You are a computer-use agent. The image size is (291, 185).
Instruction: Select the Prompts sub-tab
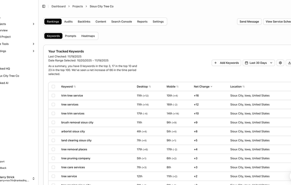click(71, 36)
